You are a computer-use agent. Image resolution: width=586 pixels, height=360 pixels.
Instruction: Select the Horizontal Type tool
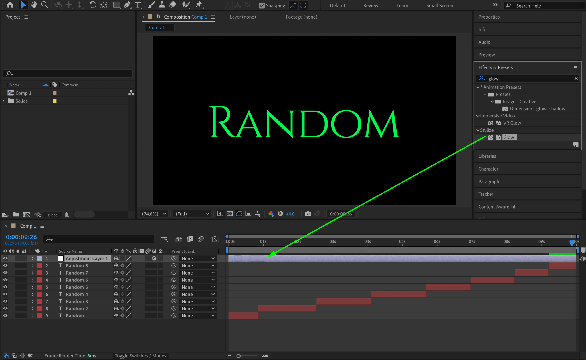click(x=138, y=5)
